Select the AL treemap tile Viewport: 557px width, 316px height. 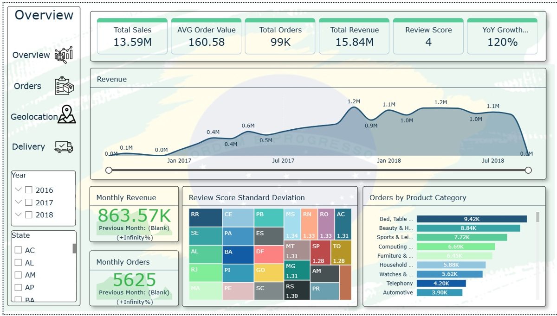(x=206, y=254)
